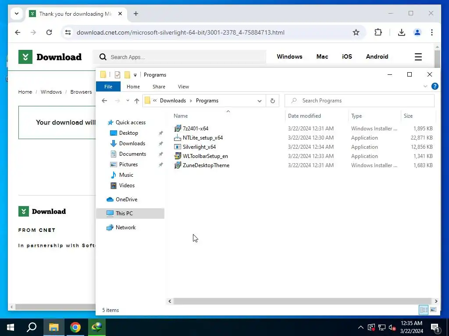Open the 7z2401-x64 installer file icon

(178, 128)
